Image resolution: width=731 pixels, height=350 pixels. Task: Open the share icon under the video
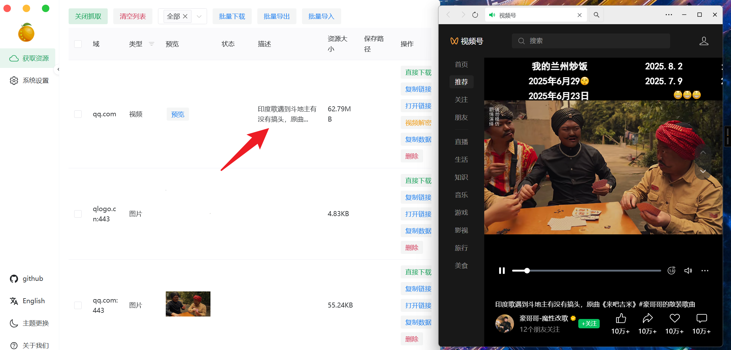point(648,318)
